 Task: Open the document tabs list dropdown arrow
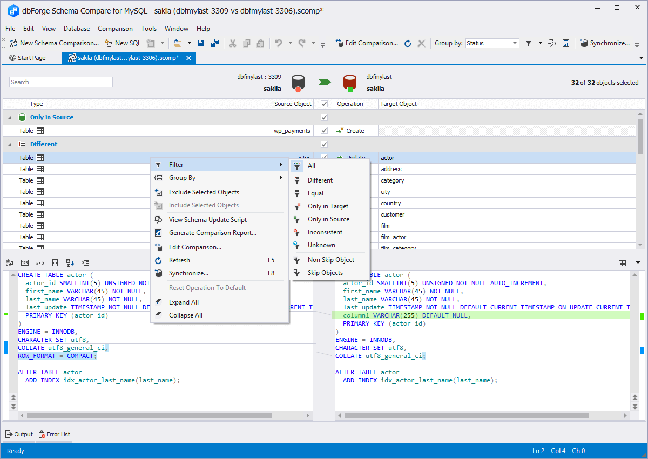coord(641,58)
